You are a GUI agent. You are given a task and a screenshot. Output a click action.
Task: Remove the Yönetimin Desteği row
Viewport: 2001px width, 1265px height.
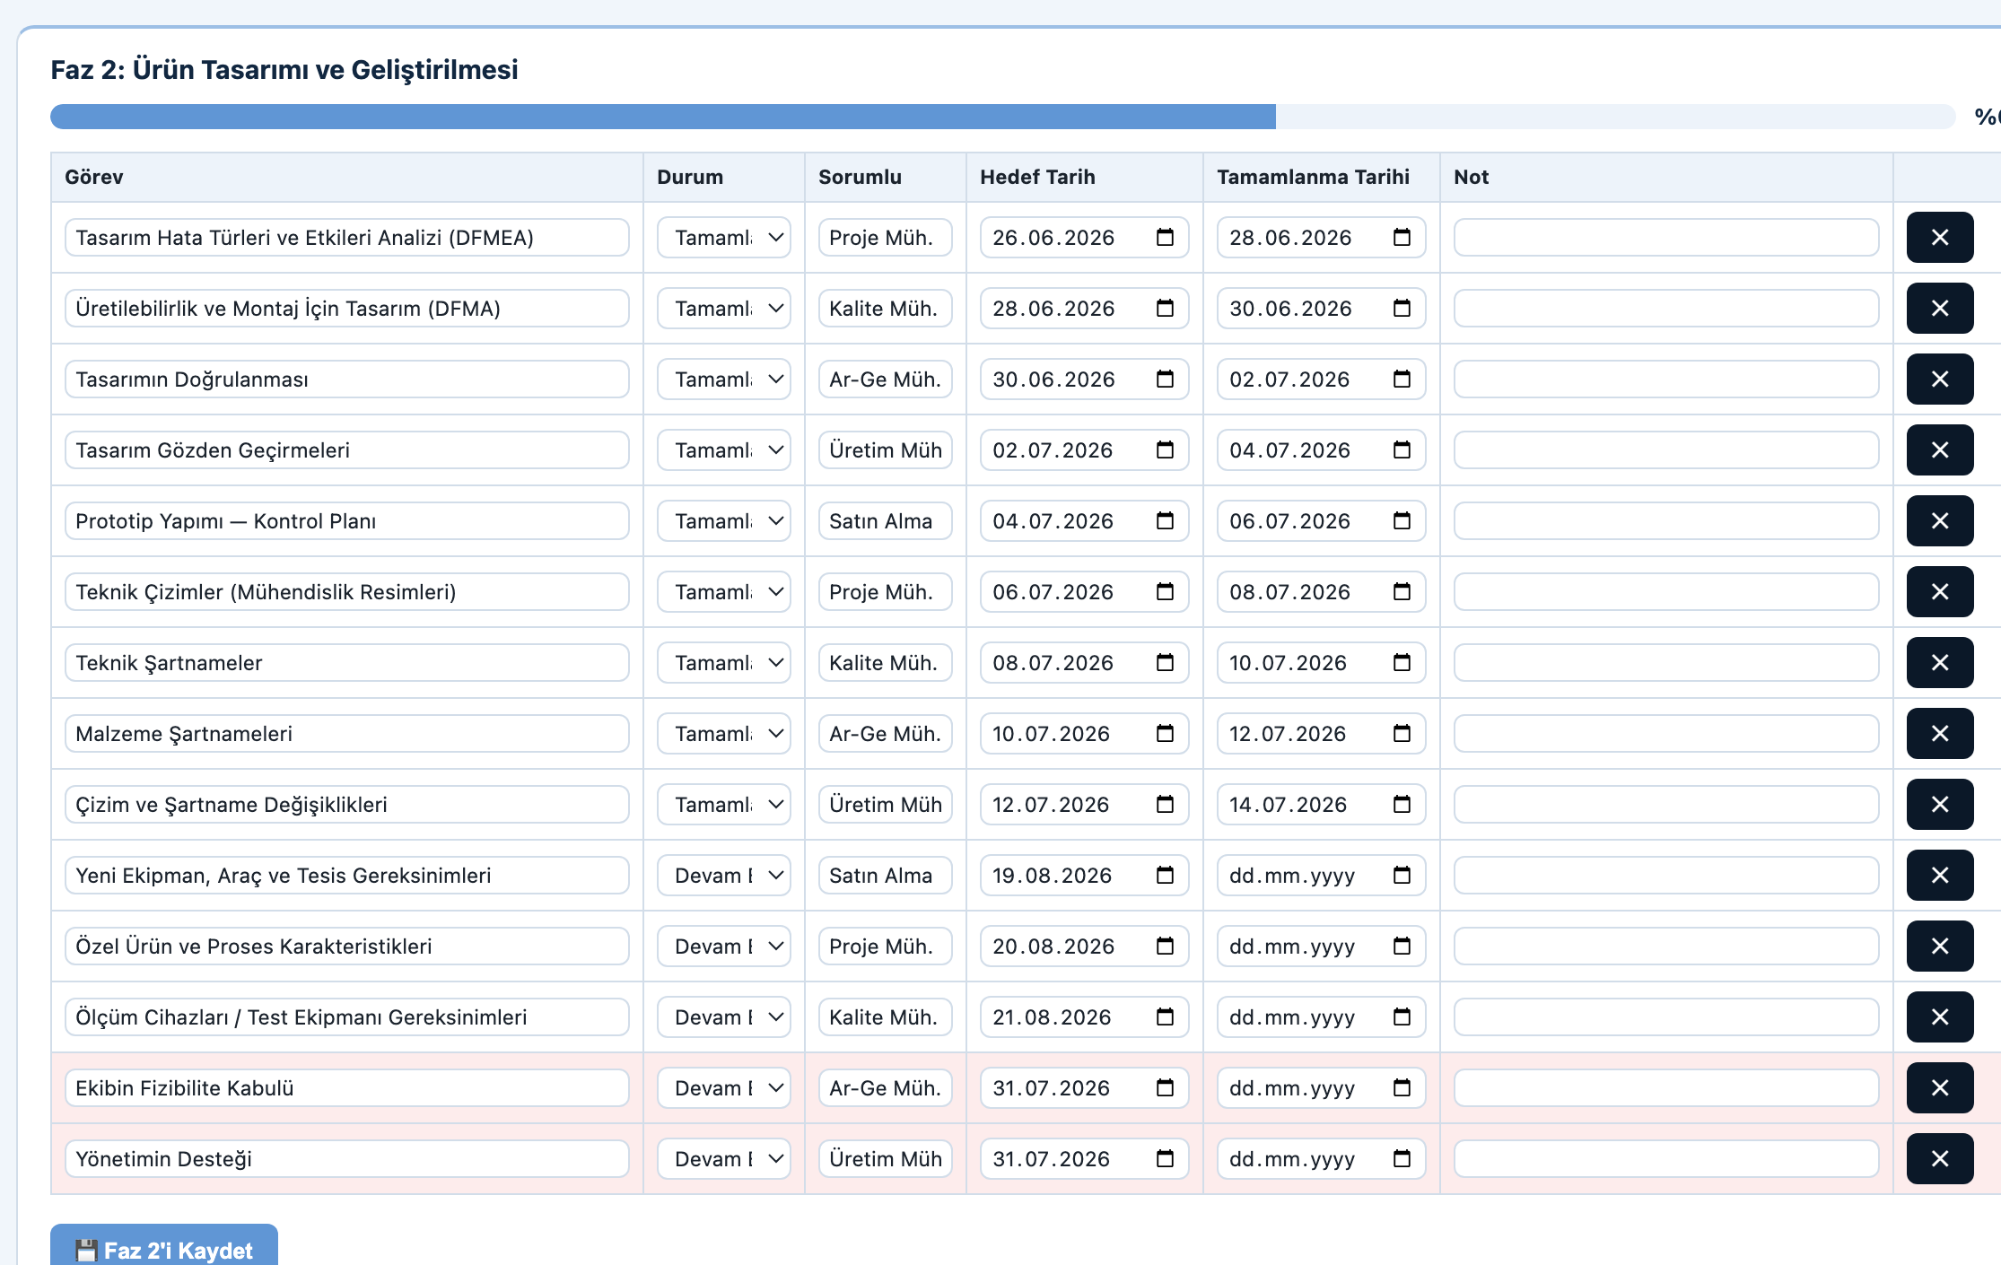coord(1940,1159)
